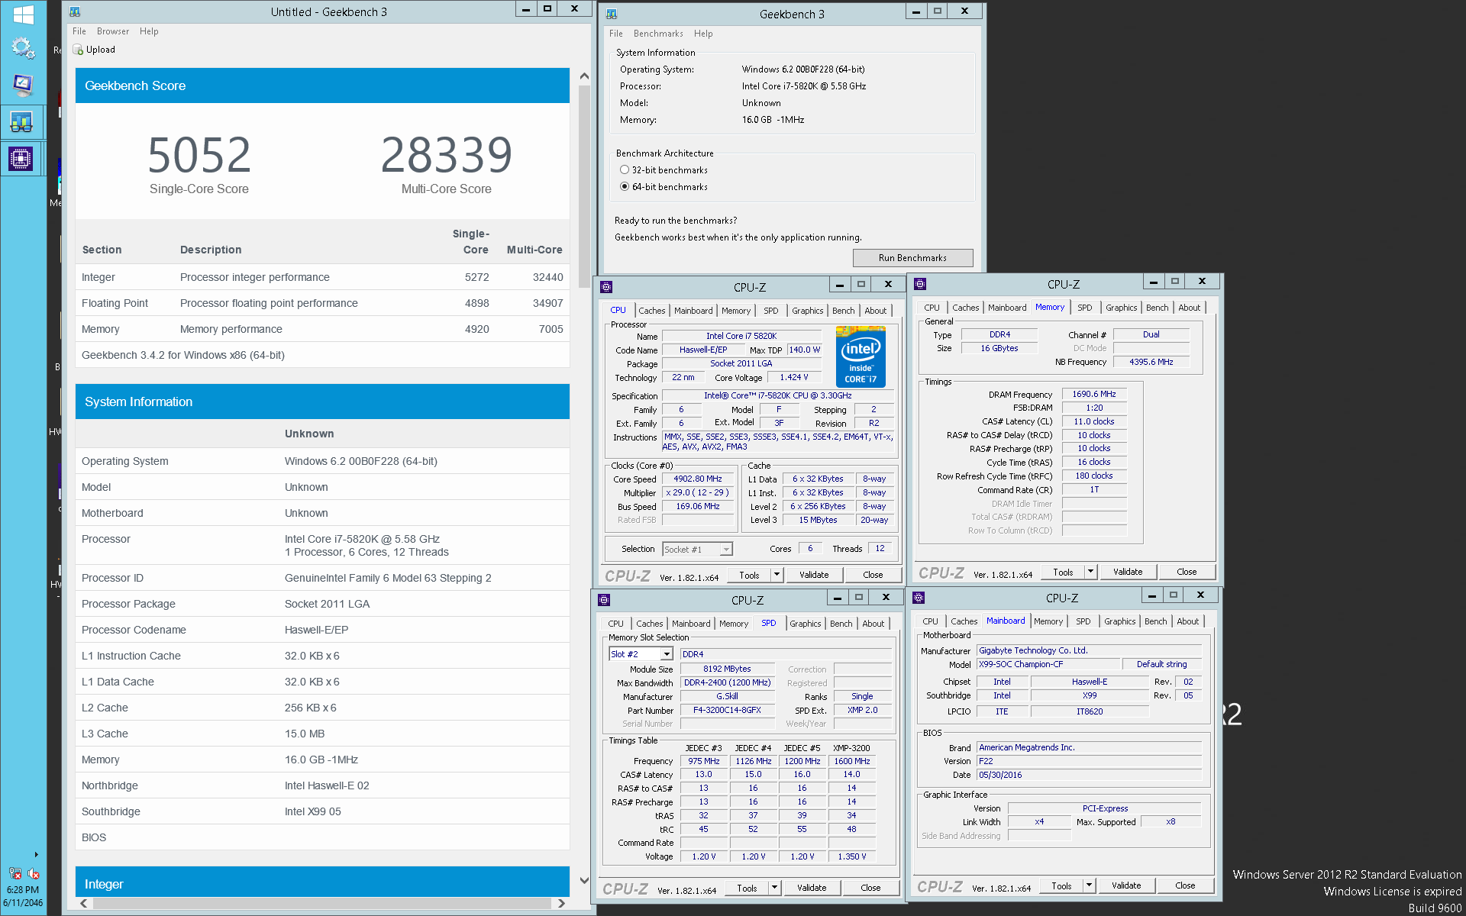Image resolution: width=1466 pixels, height=916 pixels.
Task: Click Tools button in CPU-Z SPD window
Action: click(747, 888)
